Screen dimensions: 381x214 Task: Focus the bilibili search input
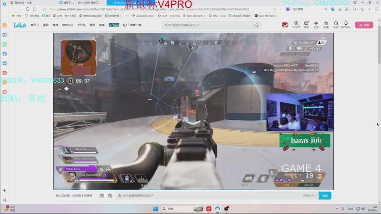tap(208, 25)
